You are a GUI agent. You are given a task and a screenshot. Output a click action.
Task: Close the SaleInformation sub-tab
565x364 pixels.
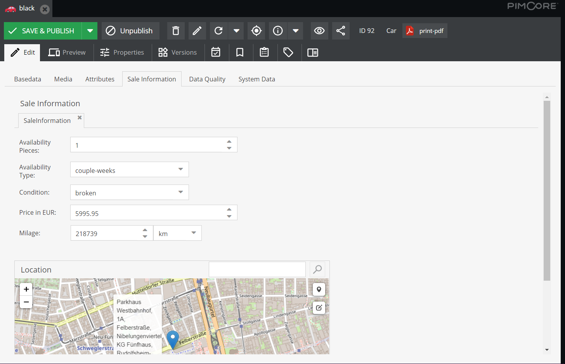[80, 117]
